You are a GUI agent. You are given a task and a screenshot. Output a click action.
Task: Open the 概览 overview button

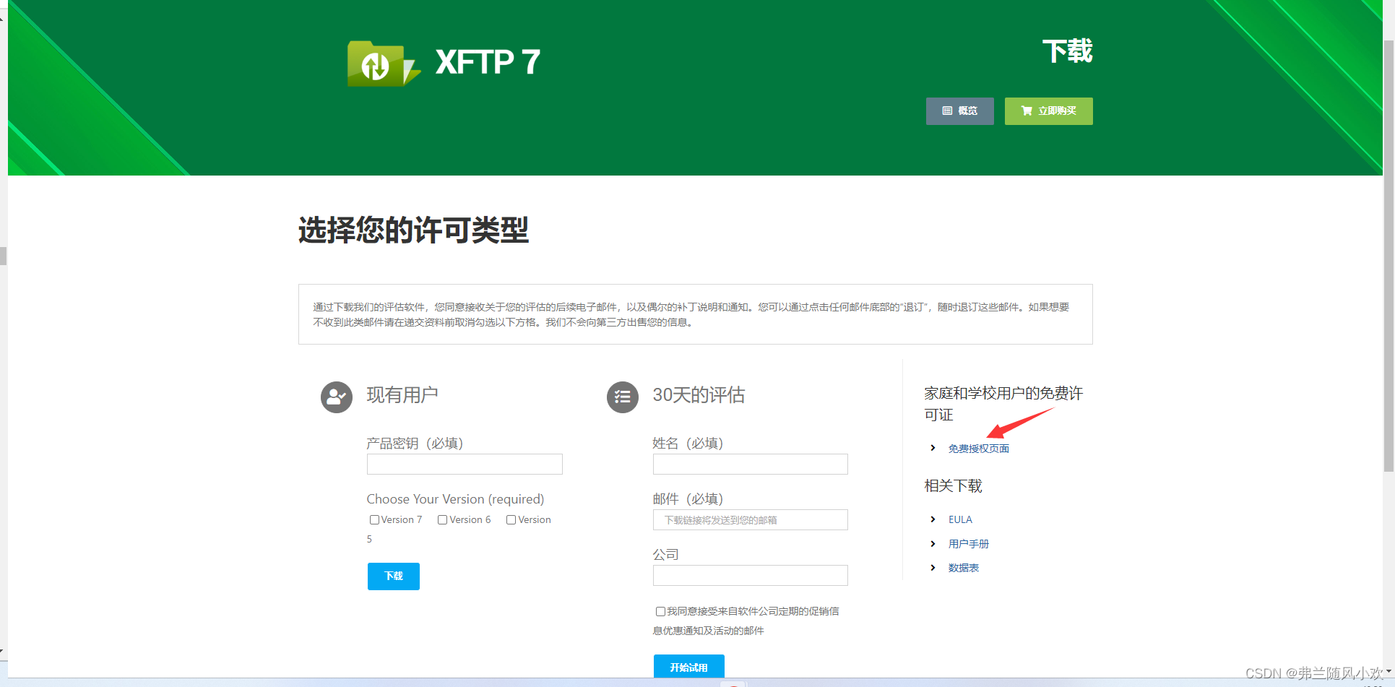[x=960, y=111]
